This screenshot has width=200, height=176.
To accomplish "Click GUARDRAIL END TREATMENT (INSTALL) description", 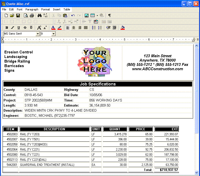I will point(47,165).
